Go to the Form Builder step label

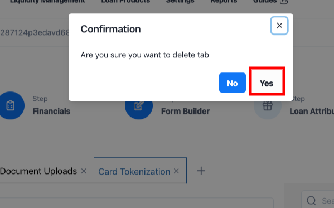185,111
